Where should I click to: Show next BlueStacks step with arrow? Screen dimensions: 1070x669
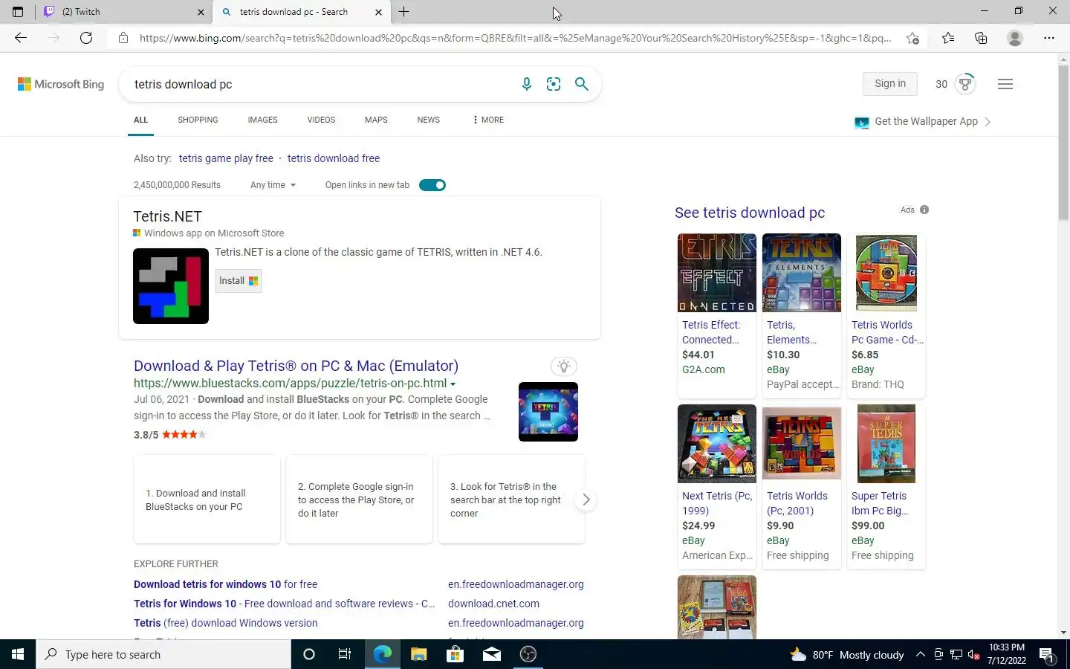point(586,500)
